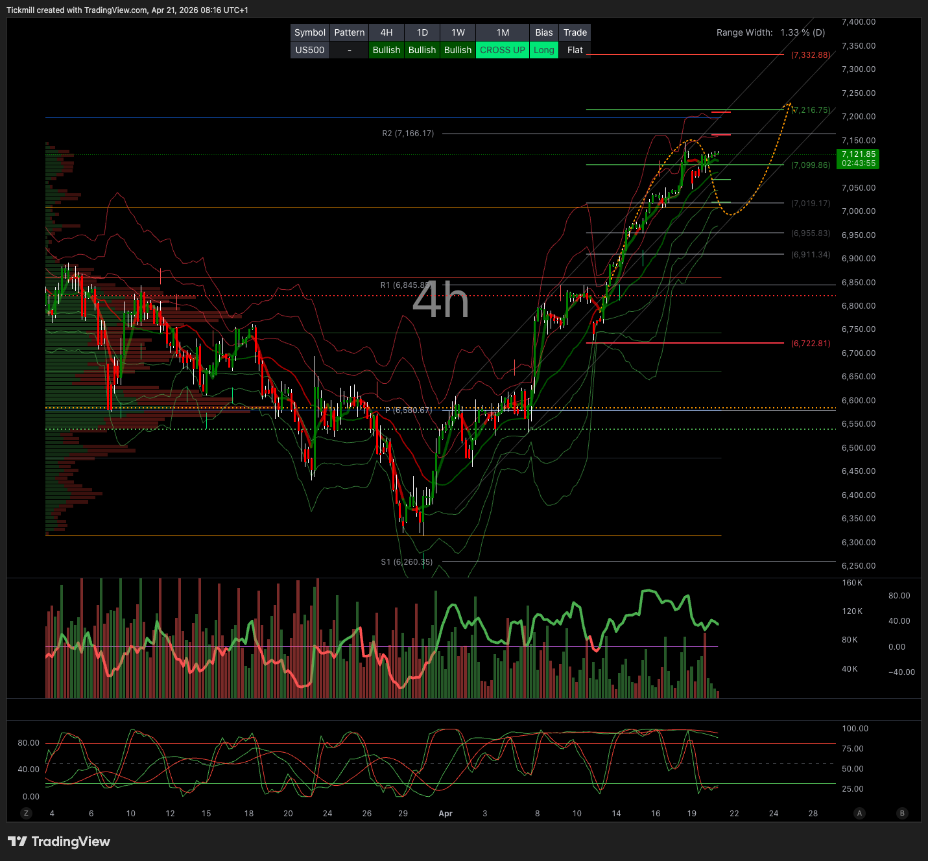Click the Apr label on time axis

(x=446, y=814)
